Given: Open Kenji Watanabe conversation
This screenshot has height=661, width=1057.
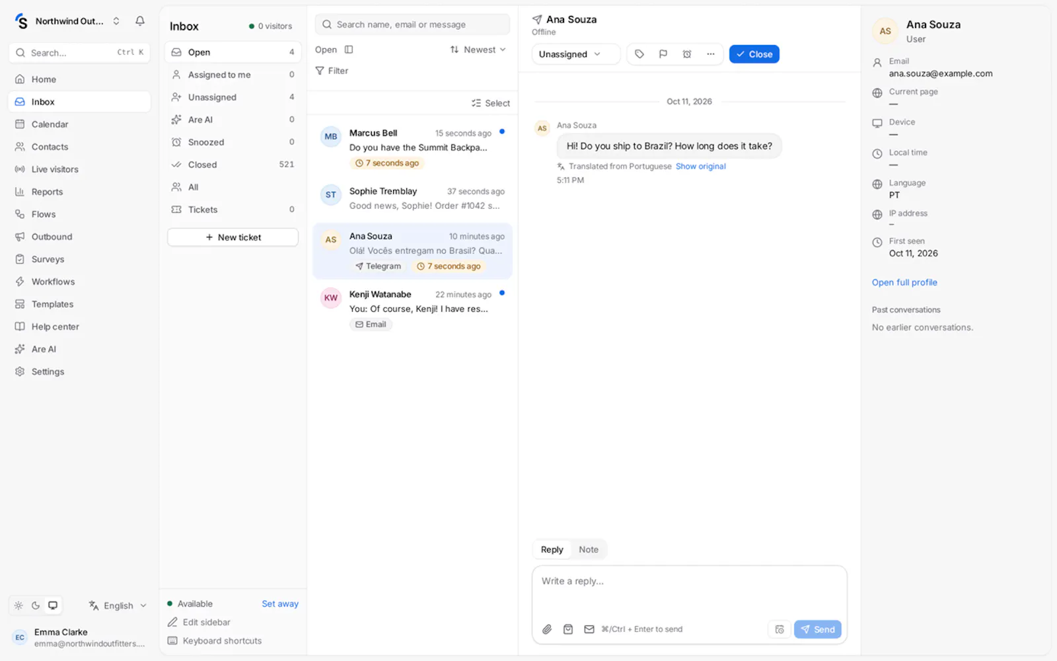Looking at the screenshot, I should coord(412,309).
